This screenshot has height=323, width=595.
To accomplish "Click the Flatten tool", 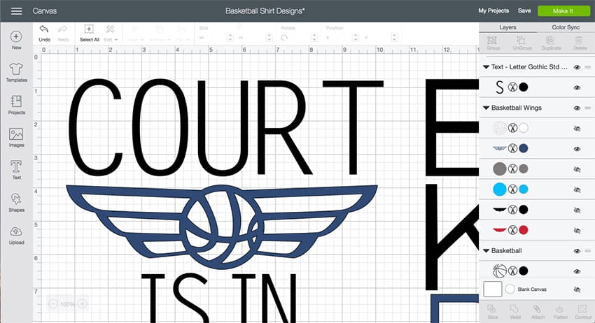I will click(561, 312).
